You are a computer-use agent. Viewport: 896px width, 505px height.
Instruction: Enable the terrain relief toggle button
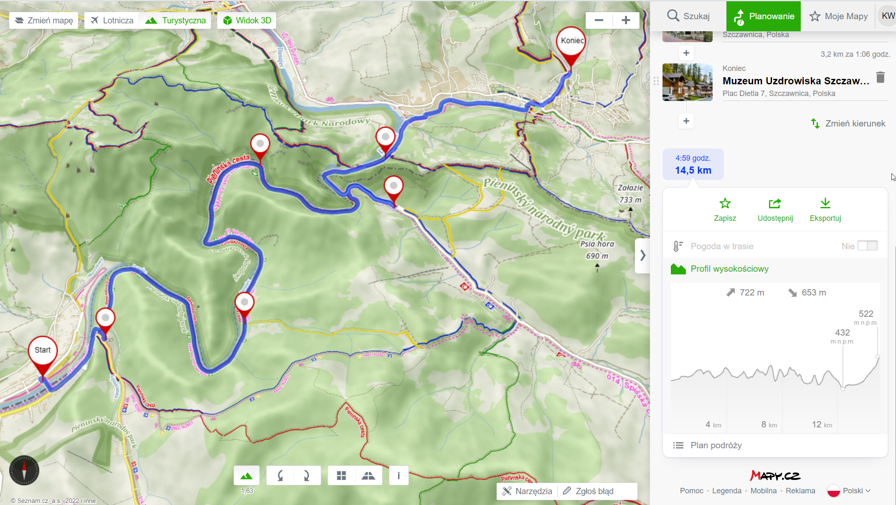[246, 476]
